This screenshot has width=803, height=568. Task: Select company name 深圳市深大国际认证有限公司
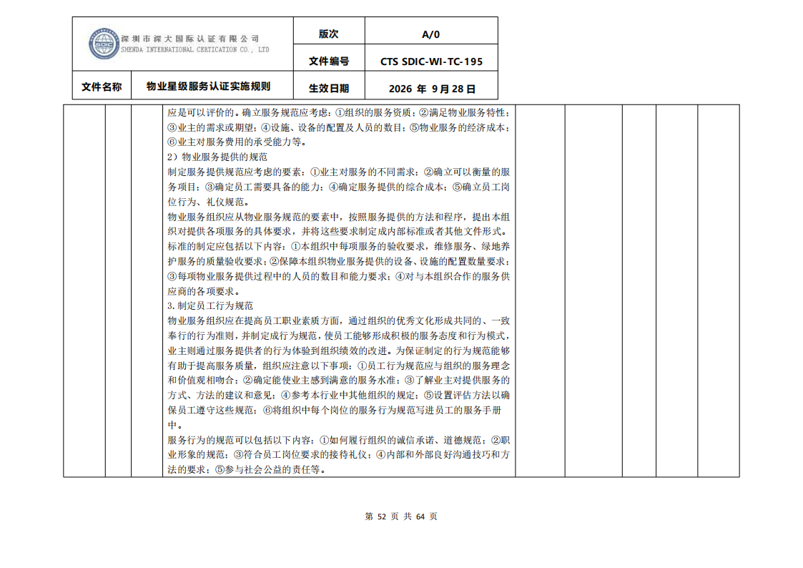tap(190, 39)
